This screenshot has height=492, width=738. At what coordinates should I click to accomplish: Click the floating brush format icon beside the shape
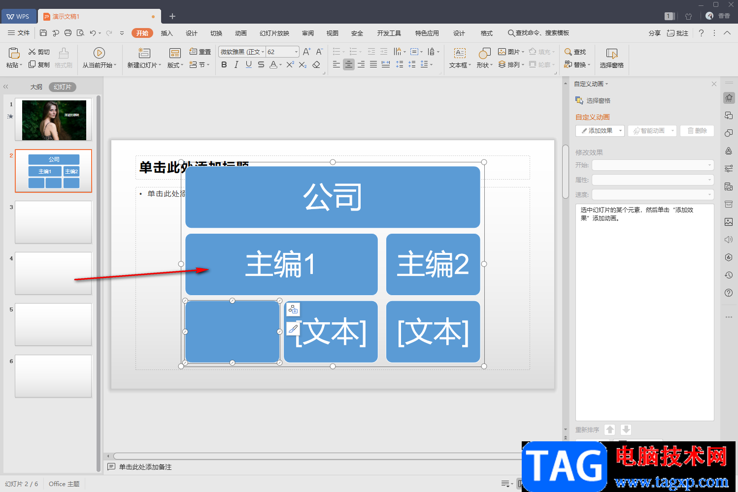tap(293, 329)
